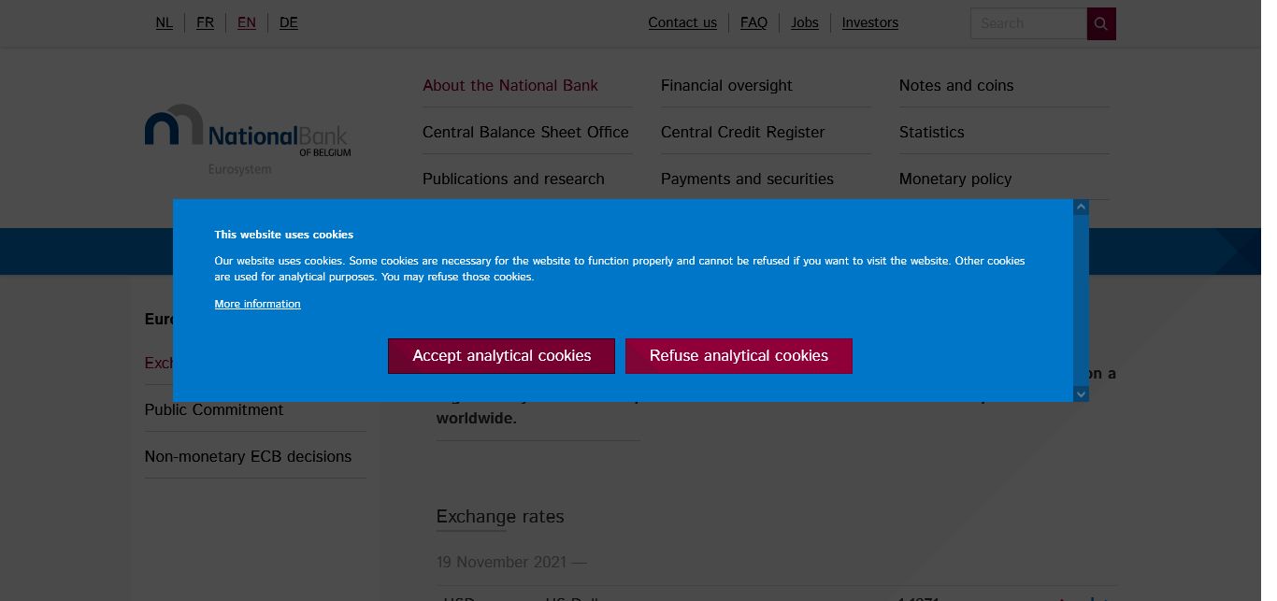Navigate to Statistics menu item

931,132
